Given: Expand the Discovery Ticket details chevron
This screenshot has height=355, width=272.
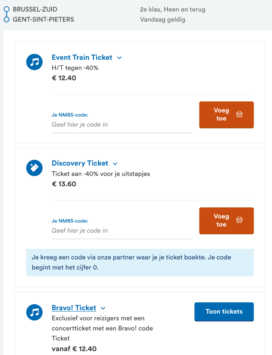Looking at the screenshot, I should tap(115, 164).
